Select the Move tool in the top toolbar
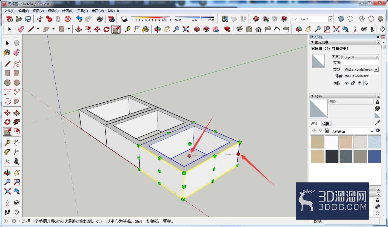The height and width of the screenshot is (227, 388). click(97, 29)
